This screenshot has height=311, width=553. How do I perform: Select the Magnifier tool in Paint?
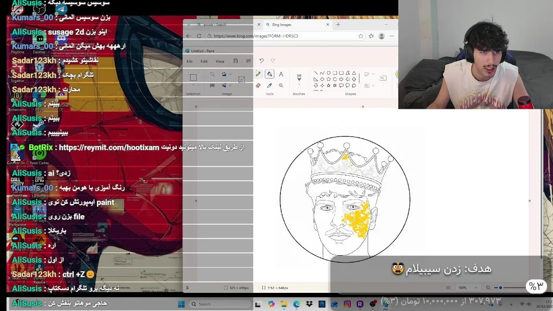(x=281, y=86)
